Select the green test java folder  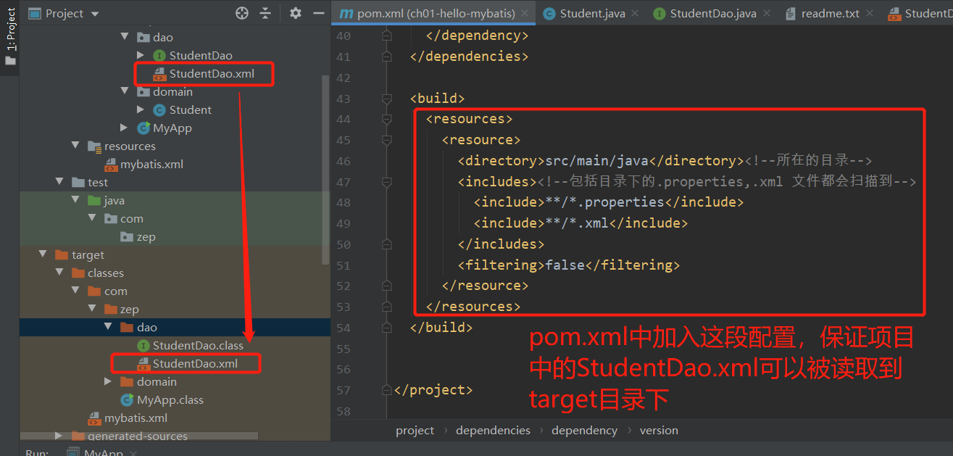click(x=114, y=200)
